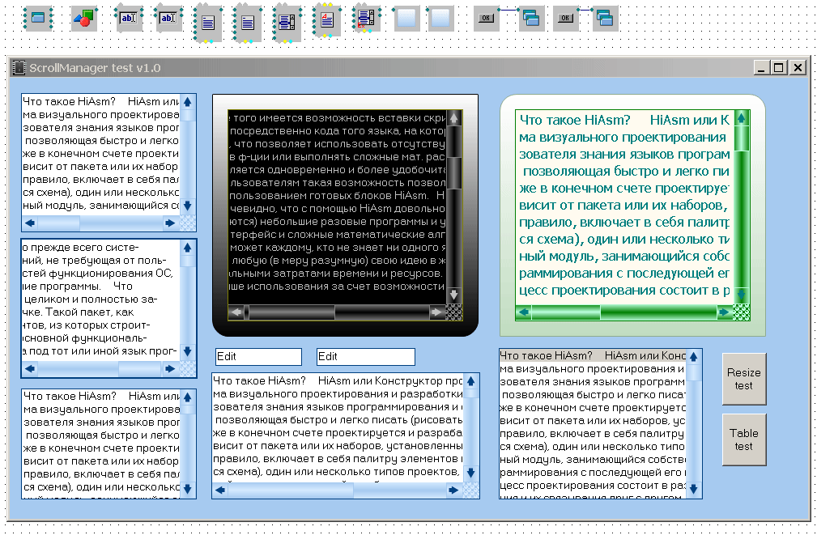This screenshot has height=535, width=817.
Task: Click up arrow of top-left text panel
Action: 188,102
